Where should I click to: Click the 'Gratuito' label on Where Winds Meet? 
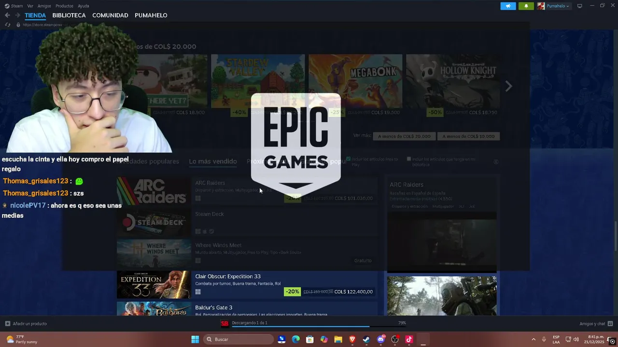pyautogui.click(x=363, y=261)
